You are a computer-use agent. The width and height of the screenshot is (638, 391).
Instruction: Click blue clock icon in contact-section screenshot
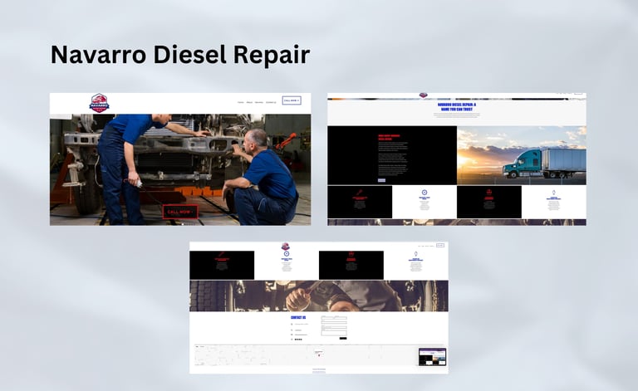point(287,254)
